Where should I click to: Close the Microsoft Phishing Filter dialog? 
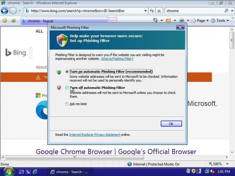click(180, 27)
